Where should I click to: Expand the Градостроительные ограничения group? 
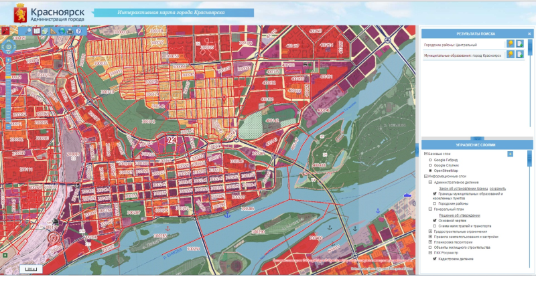[430, 231]
